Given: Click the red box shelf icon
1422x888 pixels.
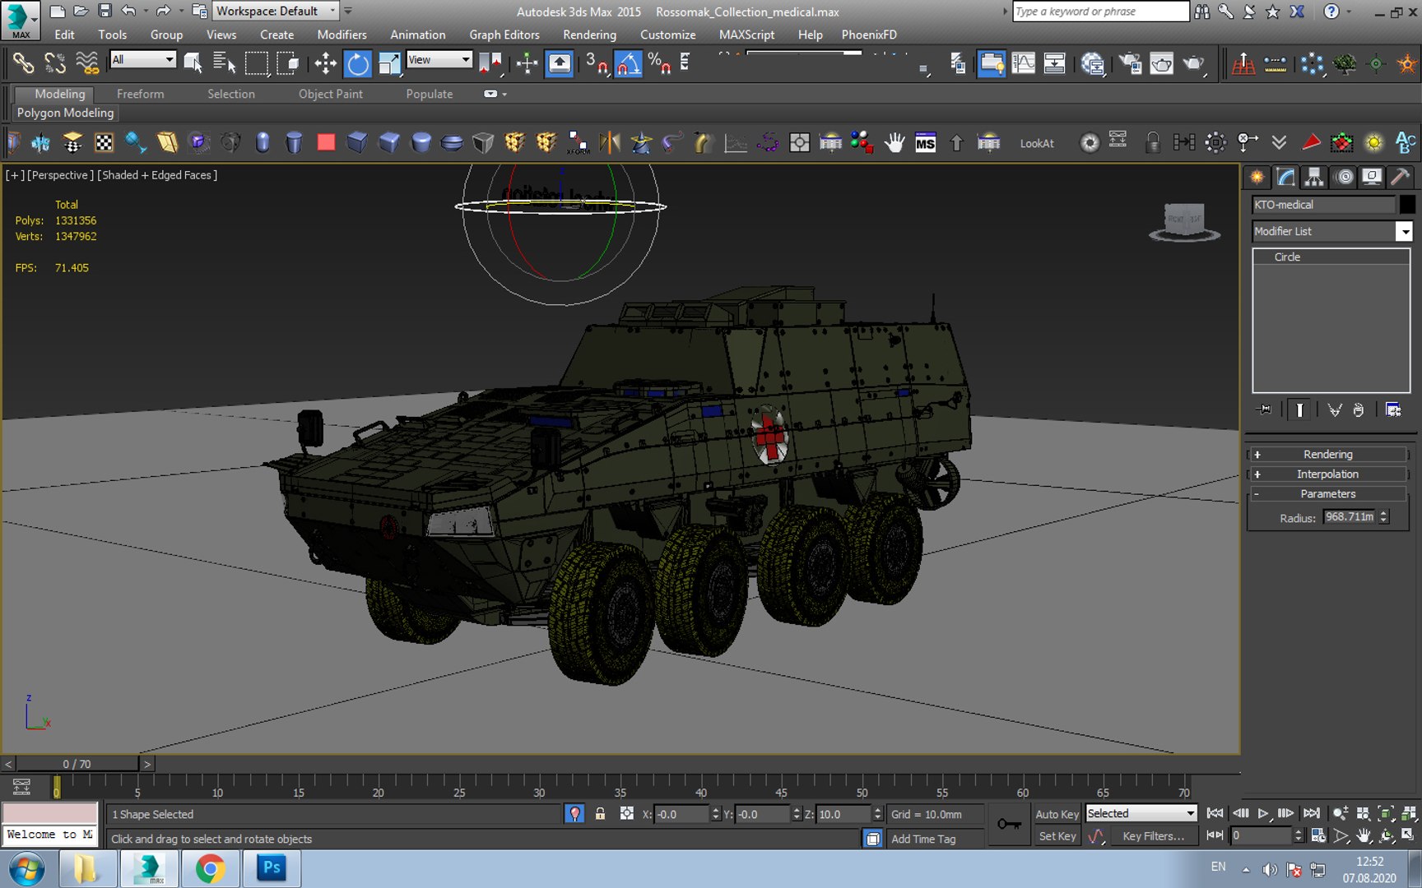Looking at the screenshot, I should [x=326, y=143].
